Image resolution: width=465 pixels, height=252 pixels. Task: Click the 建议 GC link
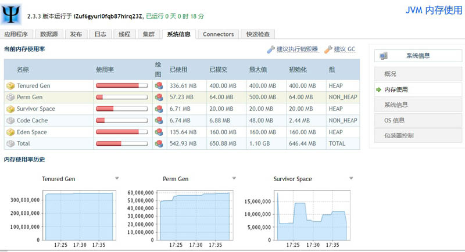coord(344,49)
